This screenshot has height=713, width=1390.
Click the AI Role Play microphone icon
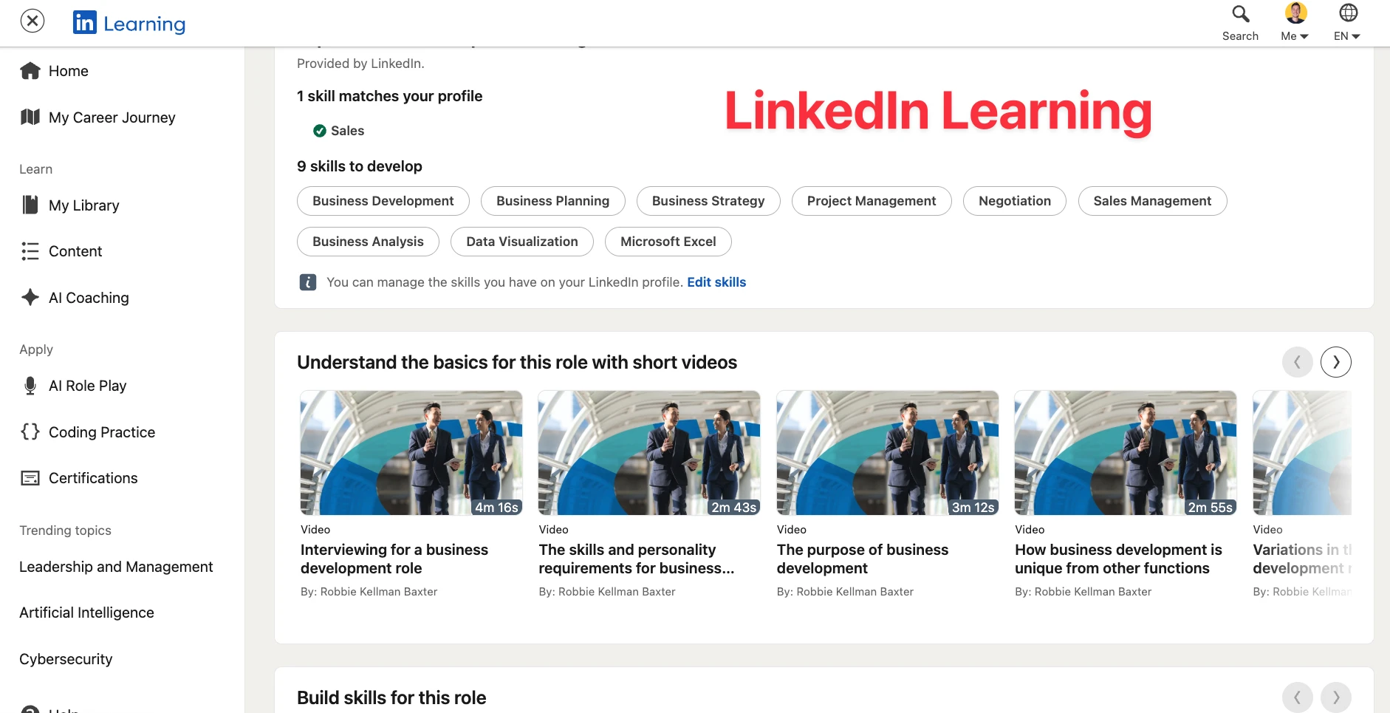30,386
